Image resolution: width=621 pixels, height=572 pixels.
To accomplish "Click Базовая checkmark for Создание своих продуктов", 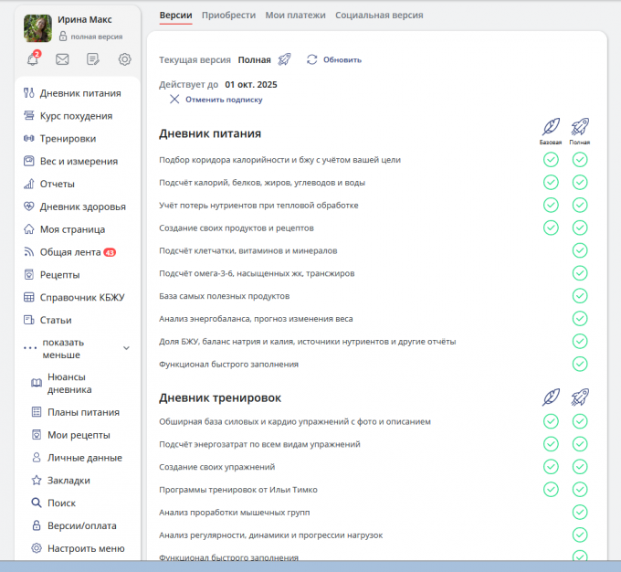I will pos(551,228).
